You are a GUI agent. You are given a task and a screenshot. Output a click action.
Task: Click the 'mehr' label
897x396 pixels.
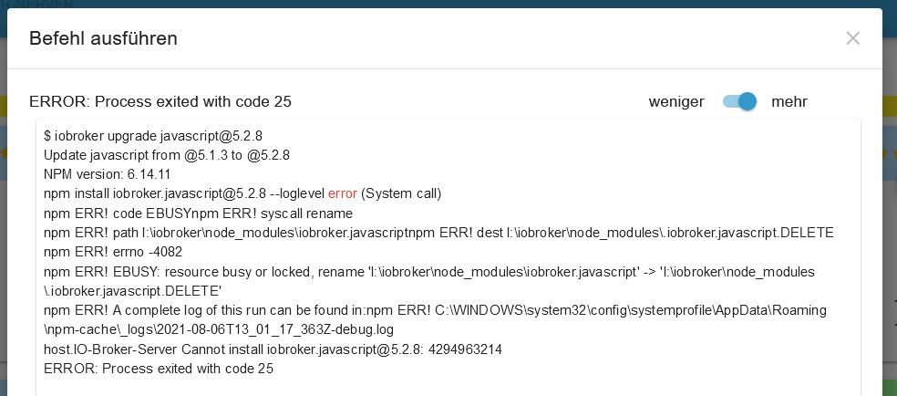click(x=789, y=101)
